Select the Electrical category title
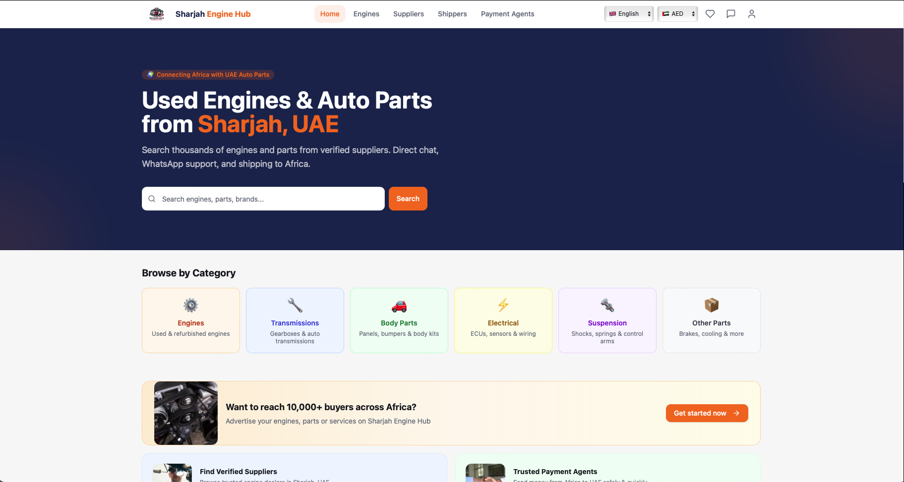The image size is (904, 482). (x=503, y=323)
